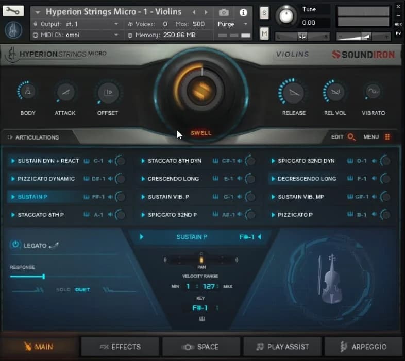Adjust the Key F#-1 stepper
The image size is (405, 361).
[217, 308]
